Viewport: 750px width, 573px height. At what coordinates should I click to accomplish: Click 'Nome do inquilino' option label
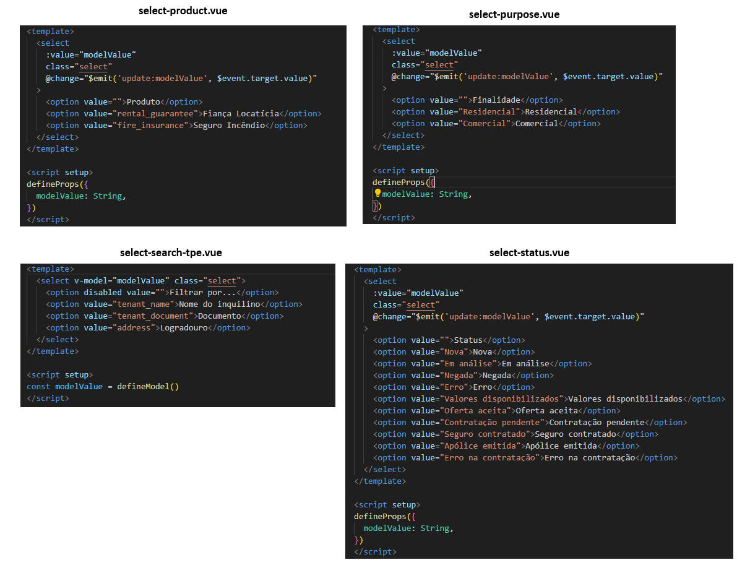point(219,304)
